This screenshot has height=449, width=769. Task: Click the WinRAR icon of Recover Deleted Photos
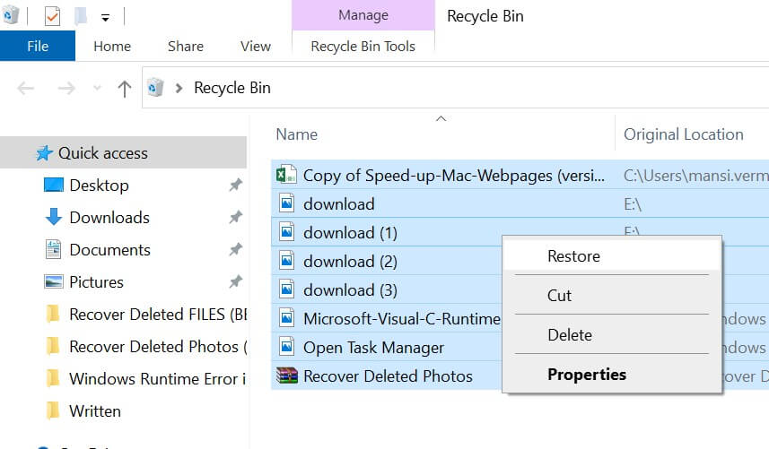[287, 376]
